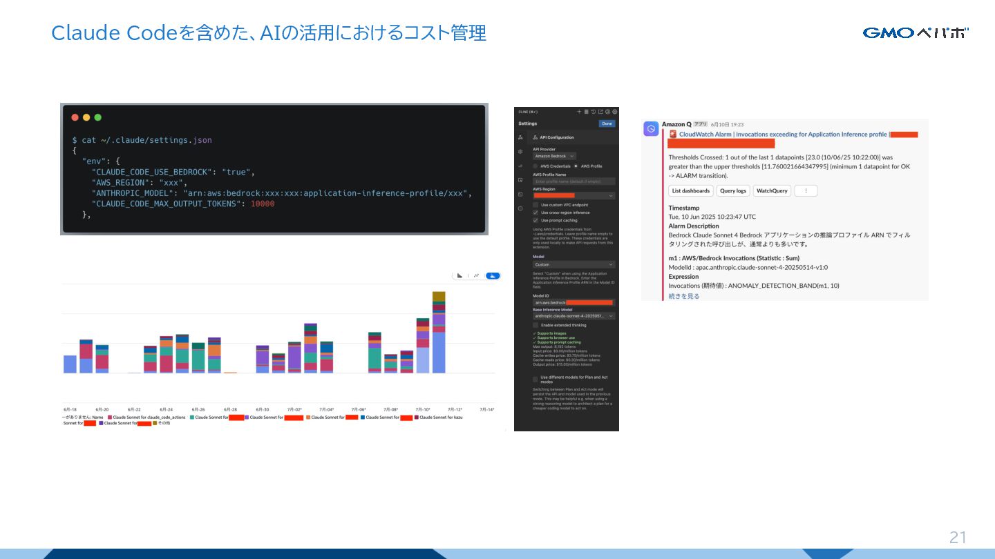Click the WatchQuery button
The height and width of the screenshot is (559, 995).
click(772, 190)
